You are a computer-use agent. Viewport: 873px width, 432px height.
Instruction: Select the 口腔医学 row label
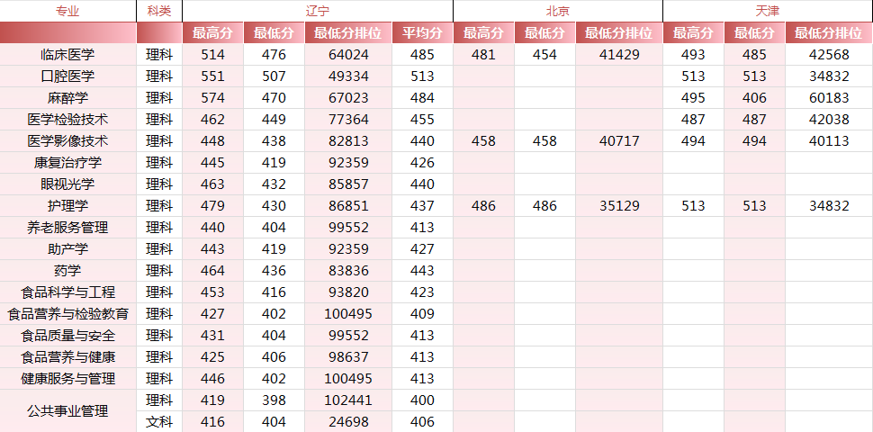pos(67,76)
